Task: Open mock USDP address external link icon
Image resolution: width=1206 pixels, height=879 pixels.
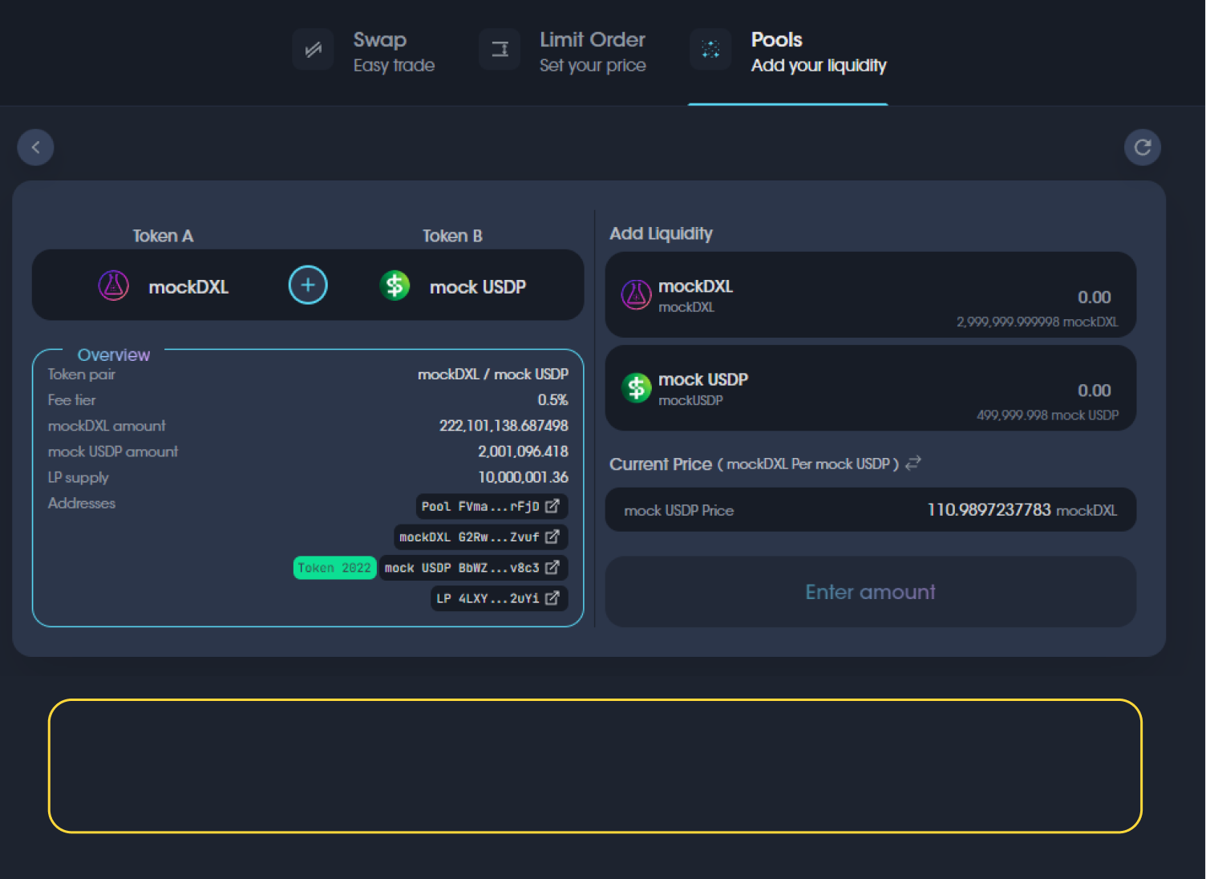Action: [552, 568]
